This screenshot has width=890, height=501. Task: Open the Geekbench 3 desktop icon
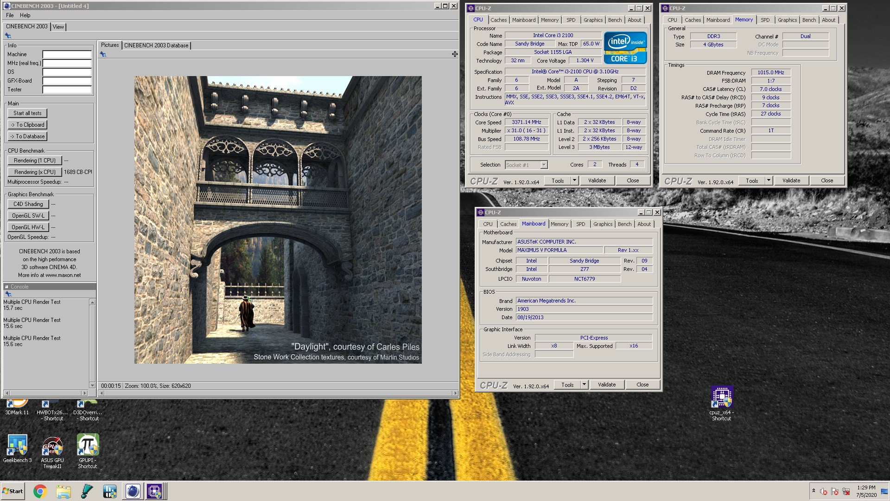coord(17,448)
